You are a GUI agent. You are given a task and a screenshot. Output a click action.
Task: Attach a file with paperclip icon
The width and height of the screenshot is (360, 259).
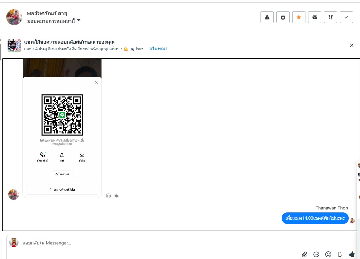point(304,254)
